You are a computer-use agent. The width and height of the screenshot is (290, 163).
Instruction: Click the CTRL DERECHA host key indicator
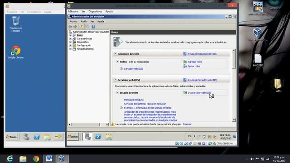click(x=225, y=144)
